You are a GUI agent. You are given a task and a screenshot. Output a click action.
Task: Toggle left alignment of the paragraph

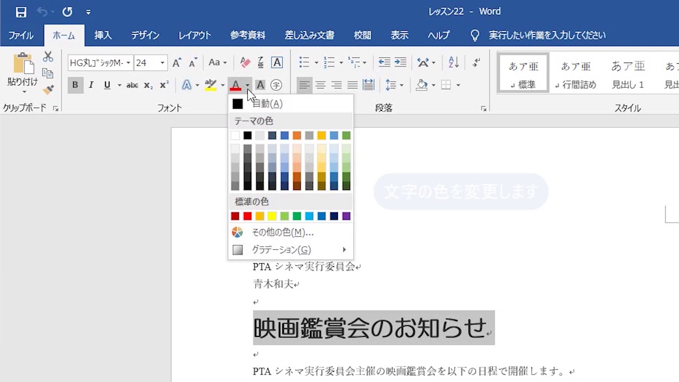click(x=304, y=85)
